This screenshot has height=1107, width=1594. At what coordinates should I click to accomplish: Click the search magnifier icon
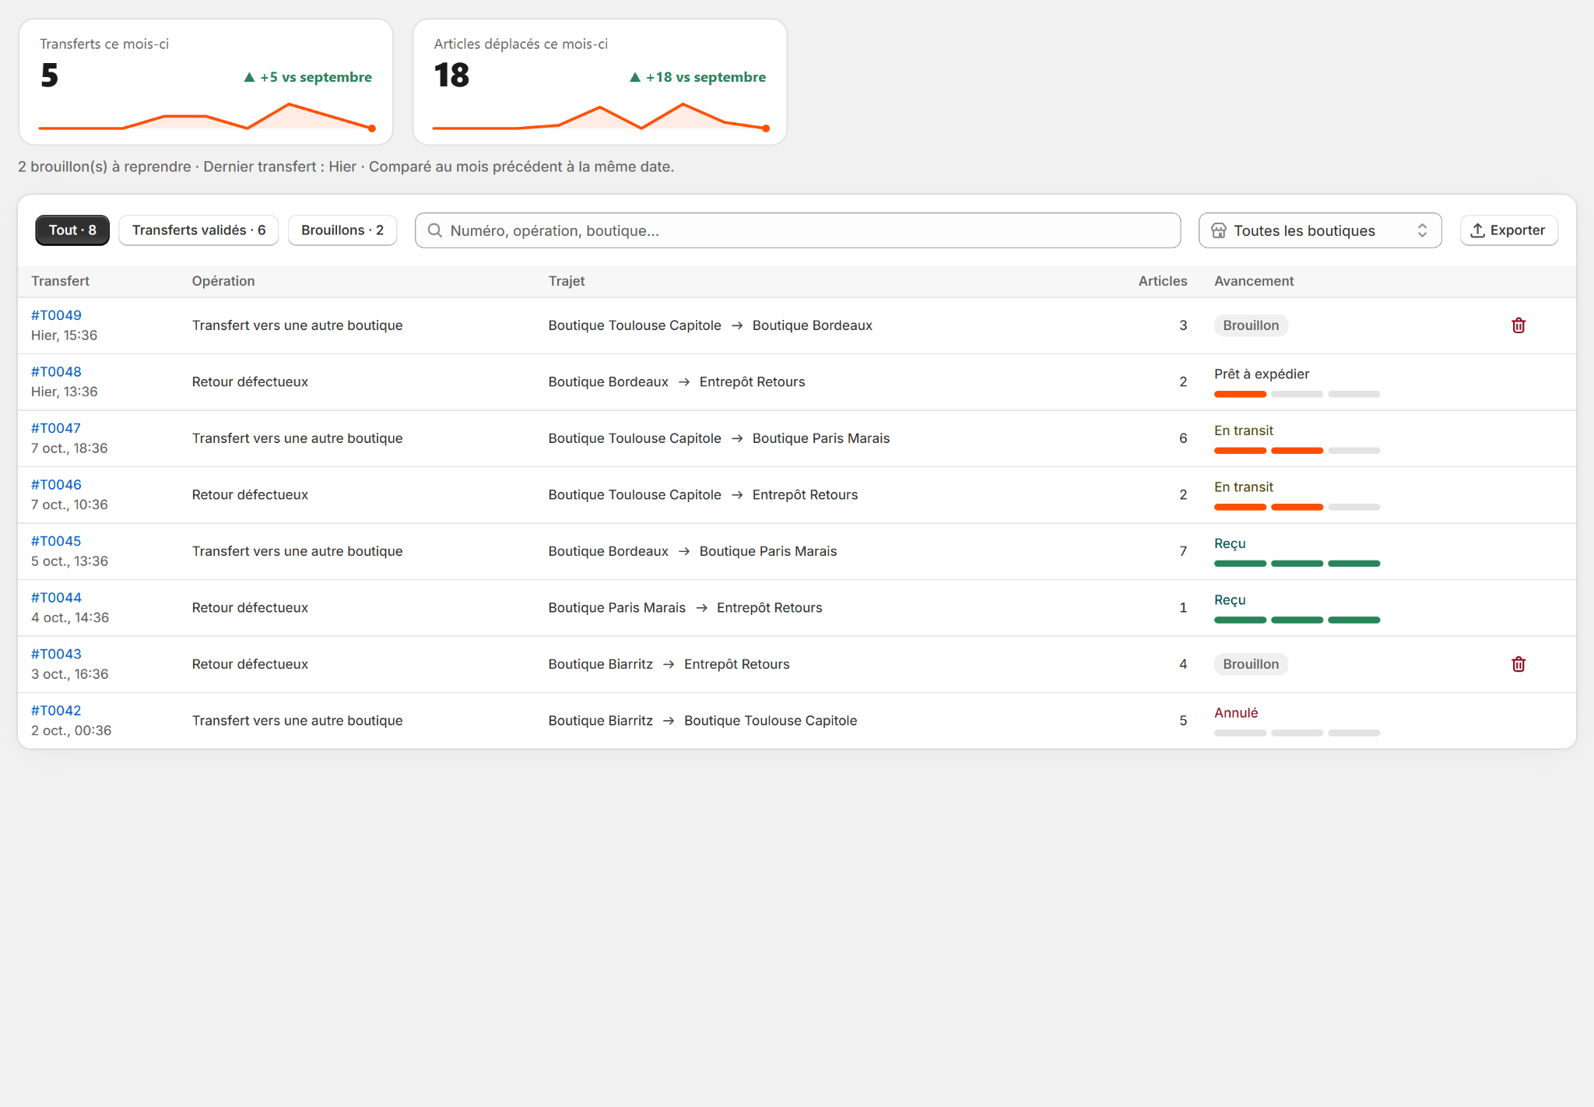click(435, 230)
